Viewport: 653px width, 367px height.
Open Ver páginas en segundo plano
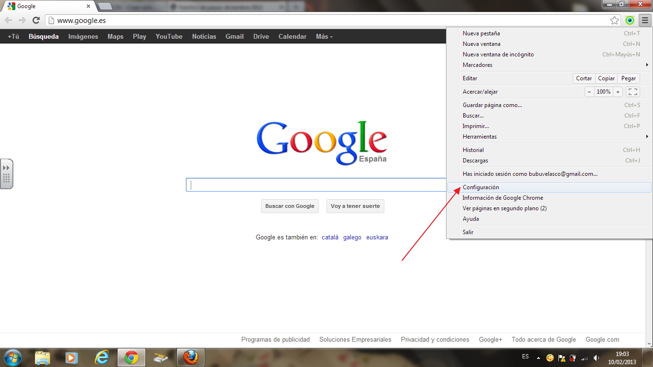pyautogui.click(x=549, y=208)
